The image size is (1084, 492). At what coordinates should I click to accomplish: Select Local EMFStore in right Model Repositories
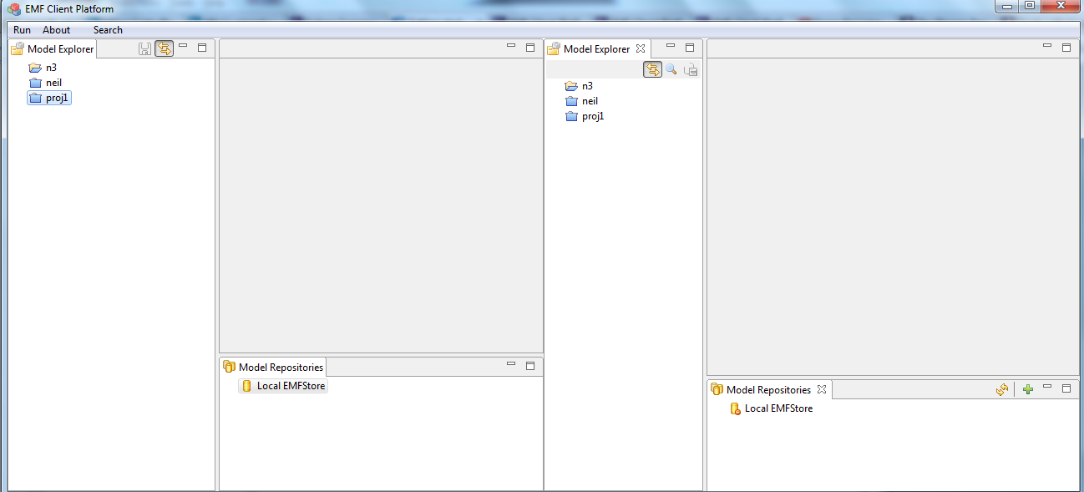click(771, 408)
